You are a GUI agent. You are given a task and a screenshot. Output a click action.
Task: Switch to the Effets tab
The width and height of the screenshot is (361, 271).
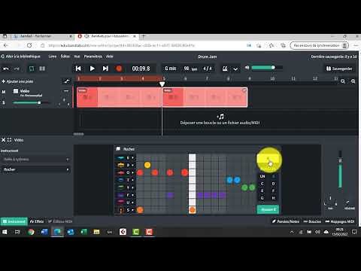click(x=37, y=221)
